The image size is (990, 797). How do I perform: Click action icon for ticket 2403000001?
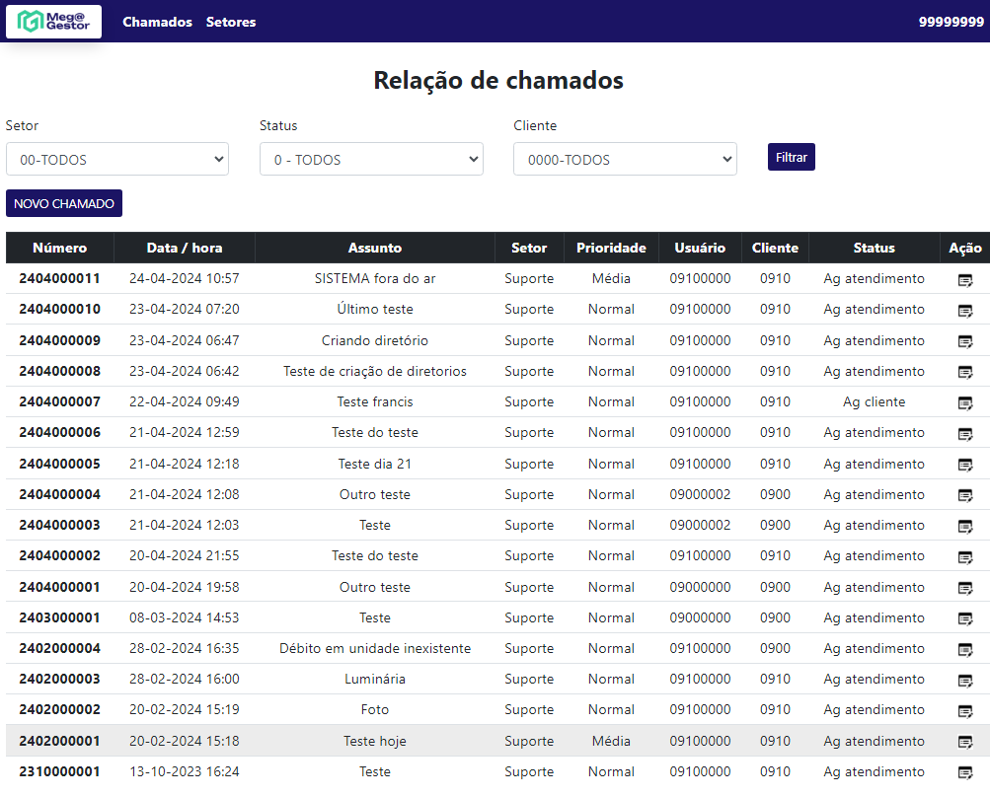964,618
